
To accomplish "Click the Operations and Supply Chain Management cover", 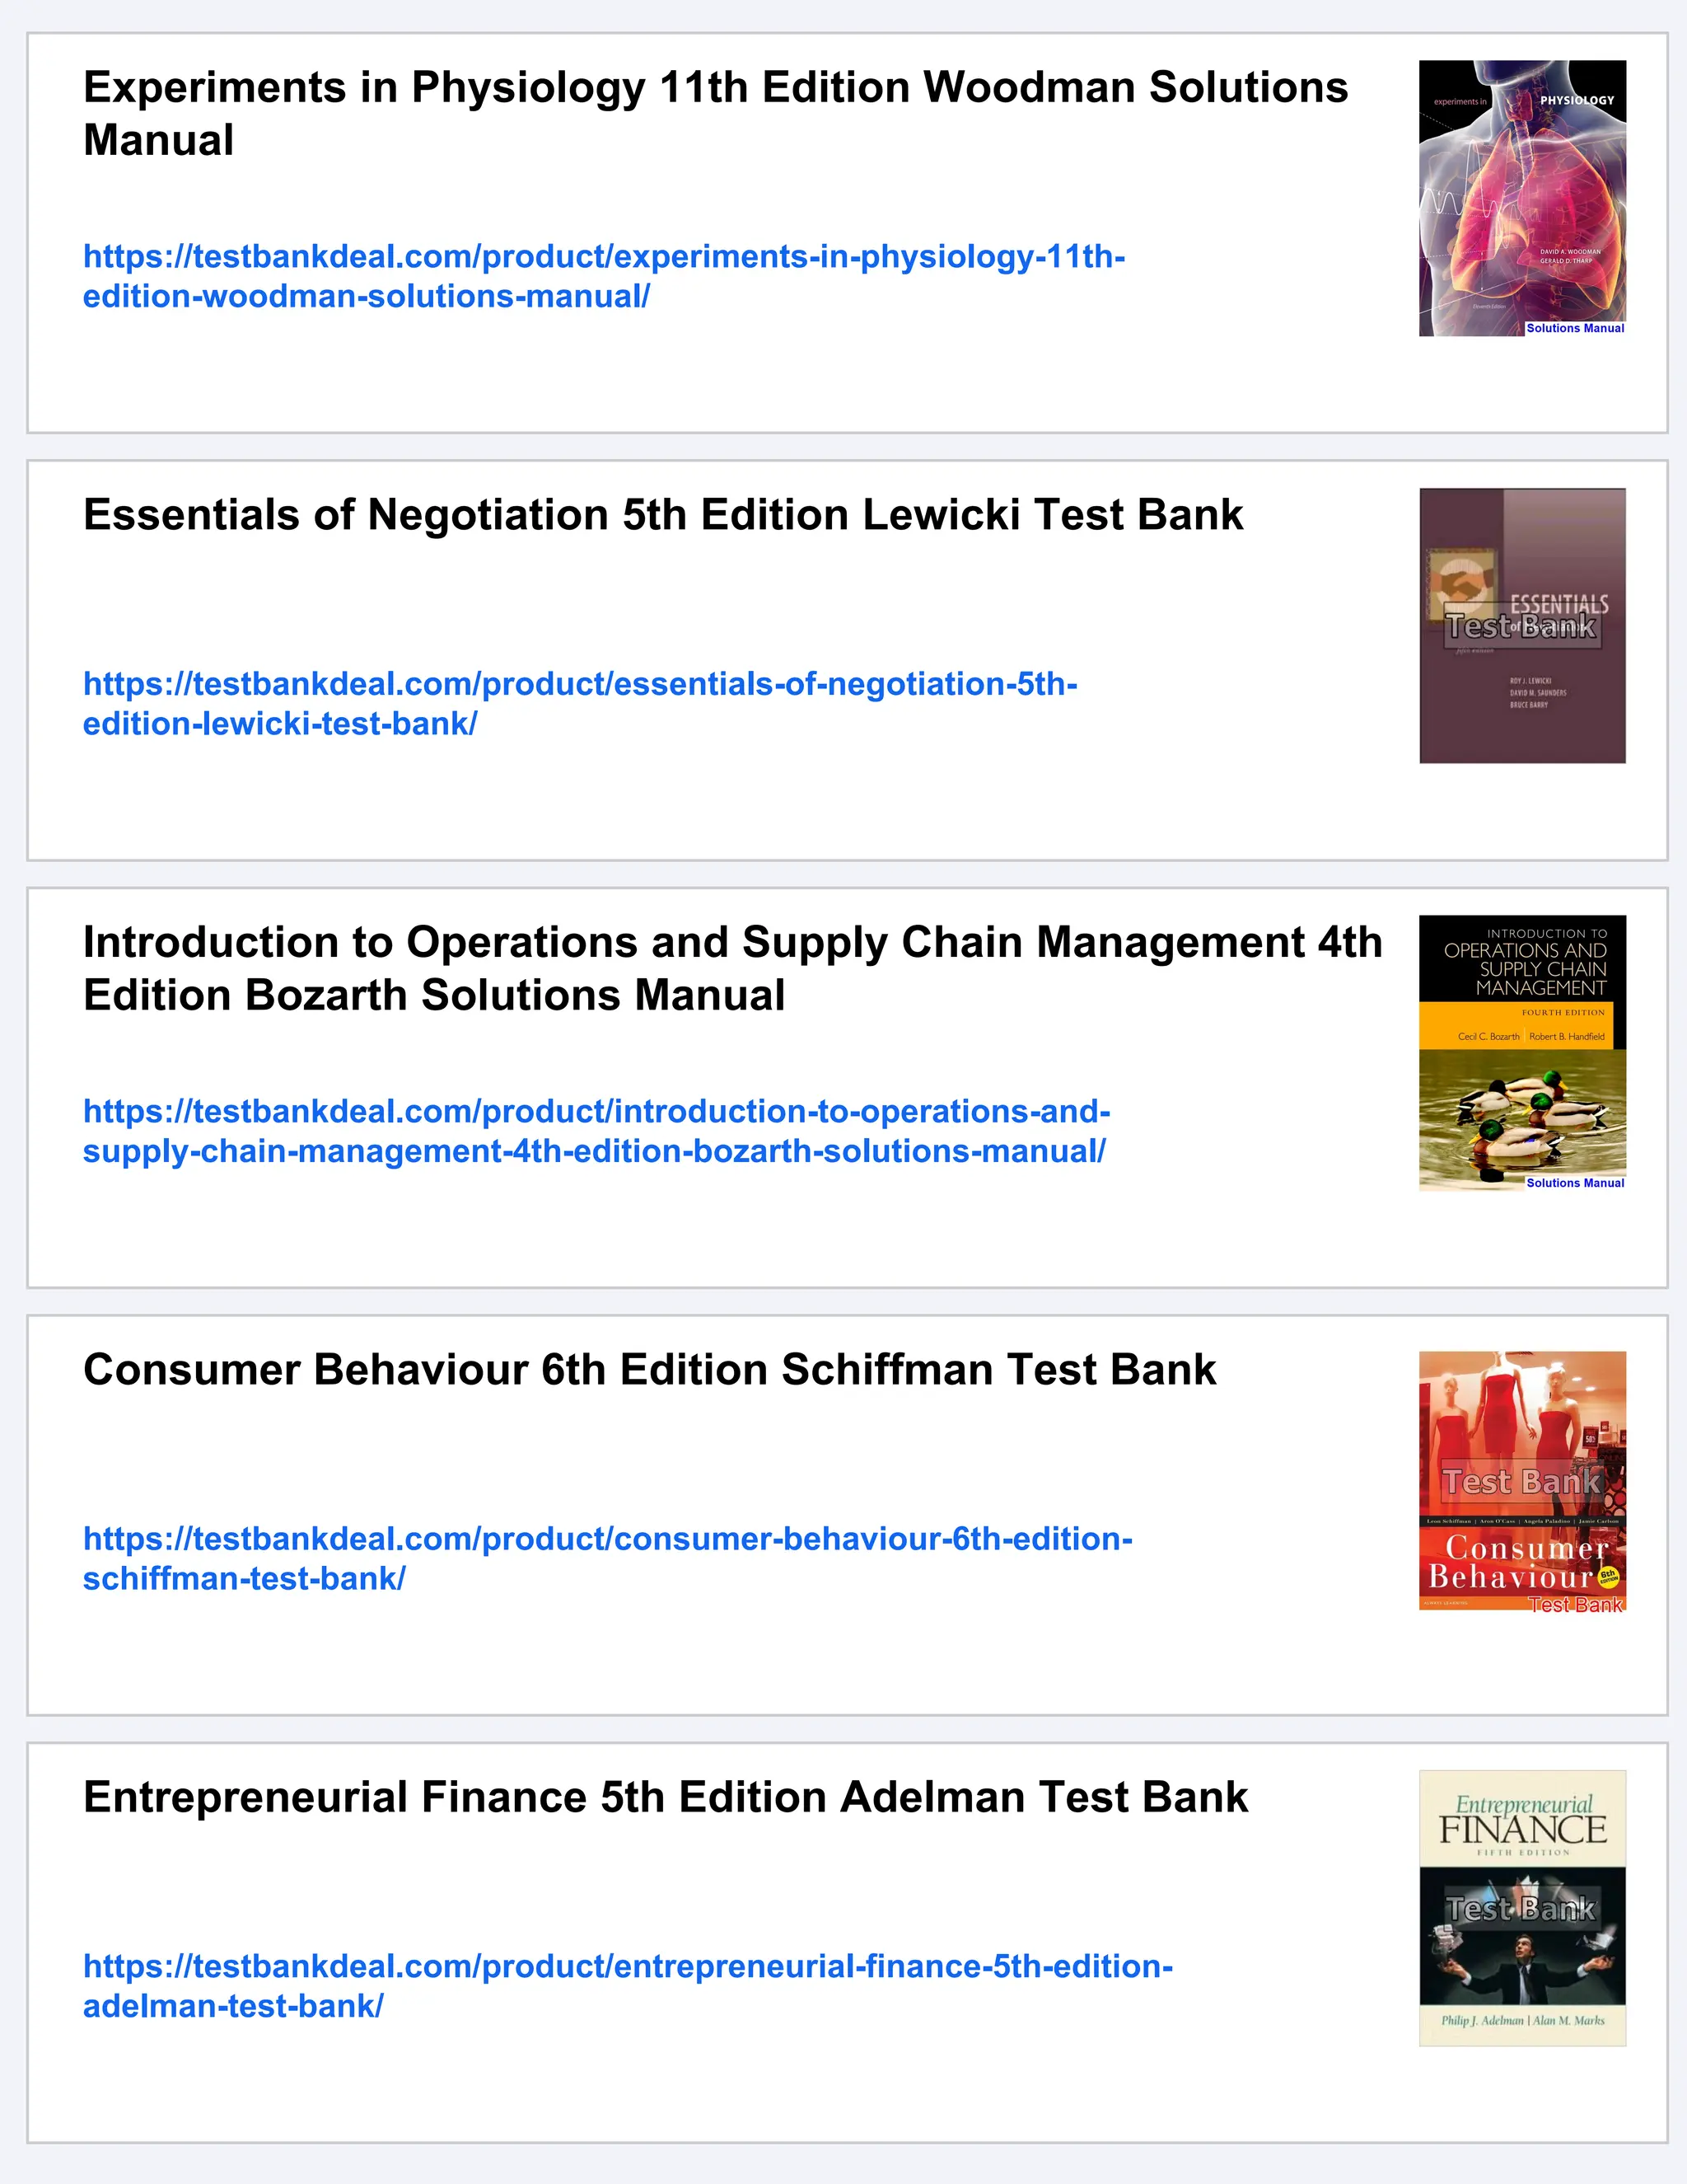I will (1522, 1053).
